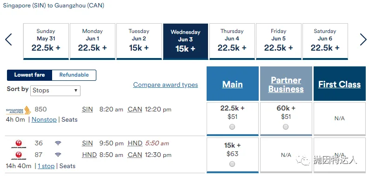Screen dimensions: 369x176
Task: Click Japan Airlines logo for flight 36
Action: pyautogui.click(x=18, y=143)
